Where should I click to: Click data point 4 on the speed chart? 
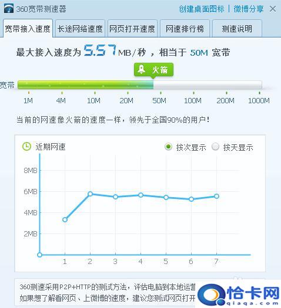(x=140, y=195)
